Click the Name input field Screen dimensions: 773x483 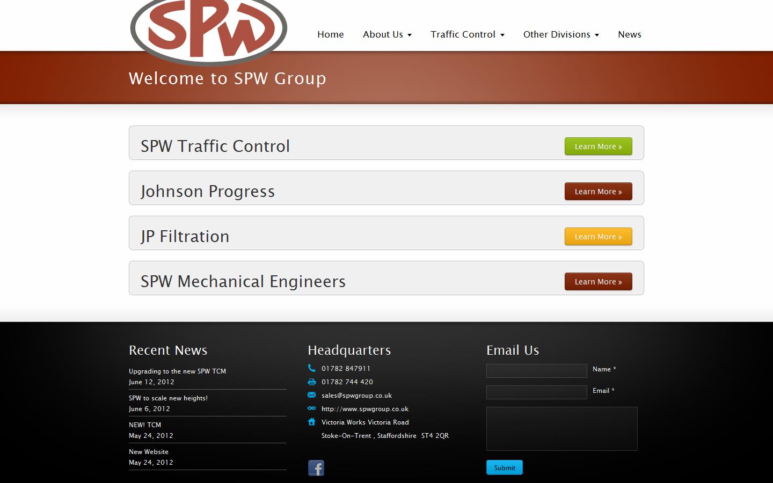click(x=536, y=370)
